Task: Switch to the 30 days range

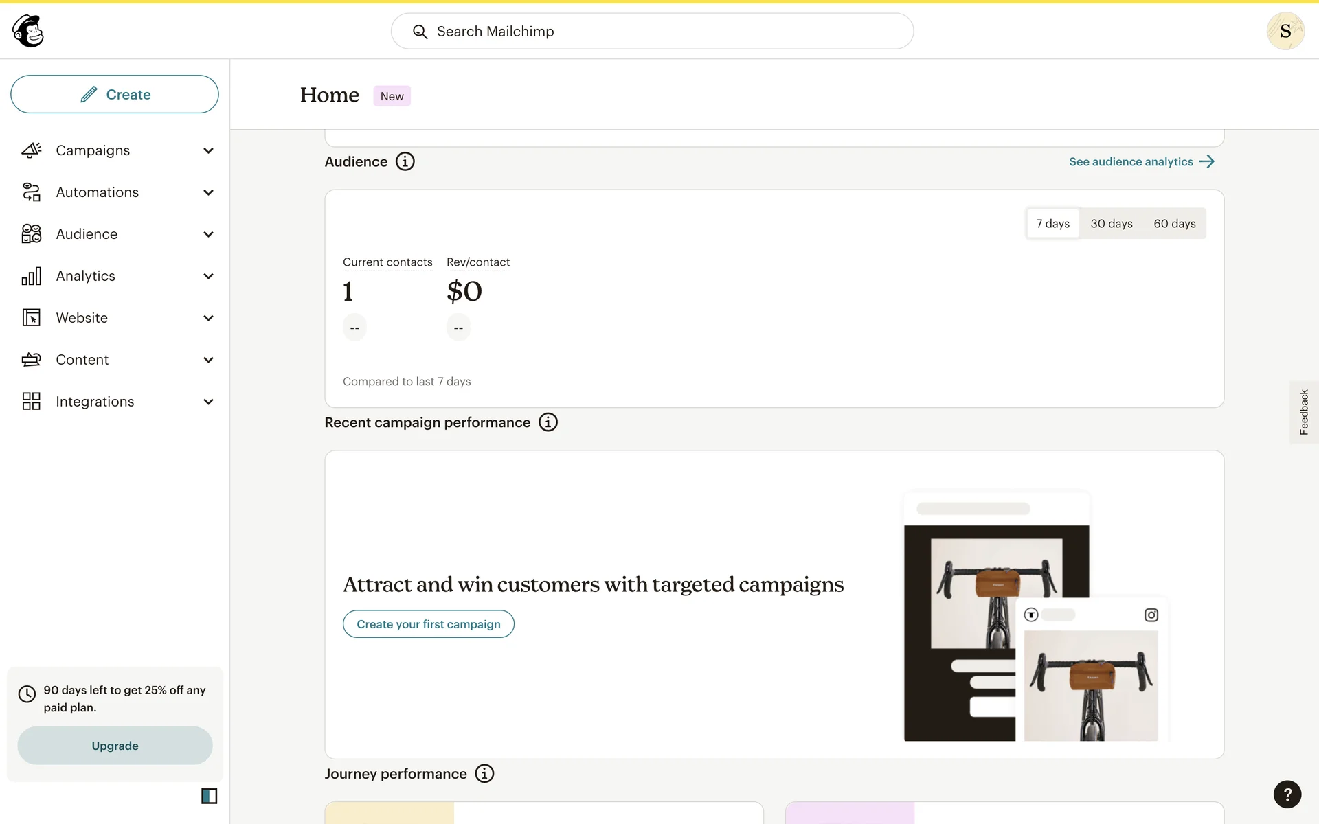Action: (1111, 224)
